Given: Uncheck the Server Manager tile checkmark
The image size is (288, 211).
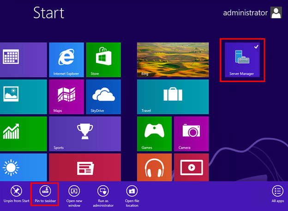Looking at the screenshot, I should tap(256, 47).
